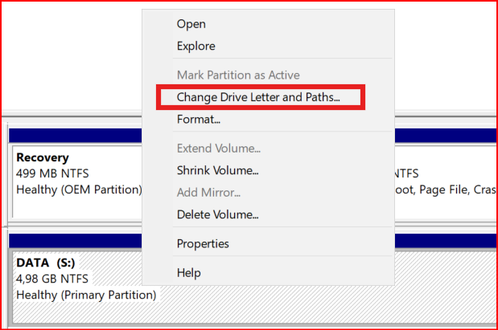Select the Recovery partition name label
Image resolution: width=498 pixels, height=330 pixels.
43,157
